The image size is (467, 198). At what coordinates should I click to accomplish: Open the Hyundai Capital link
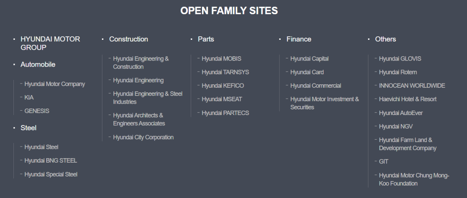click(310, 59)
